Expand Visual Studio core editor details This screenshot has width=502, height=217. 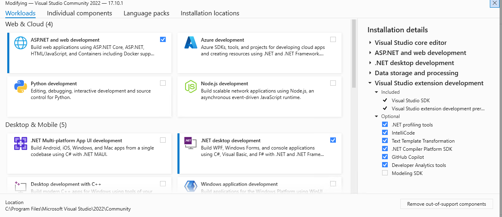[x=370, y=42]
